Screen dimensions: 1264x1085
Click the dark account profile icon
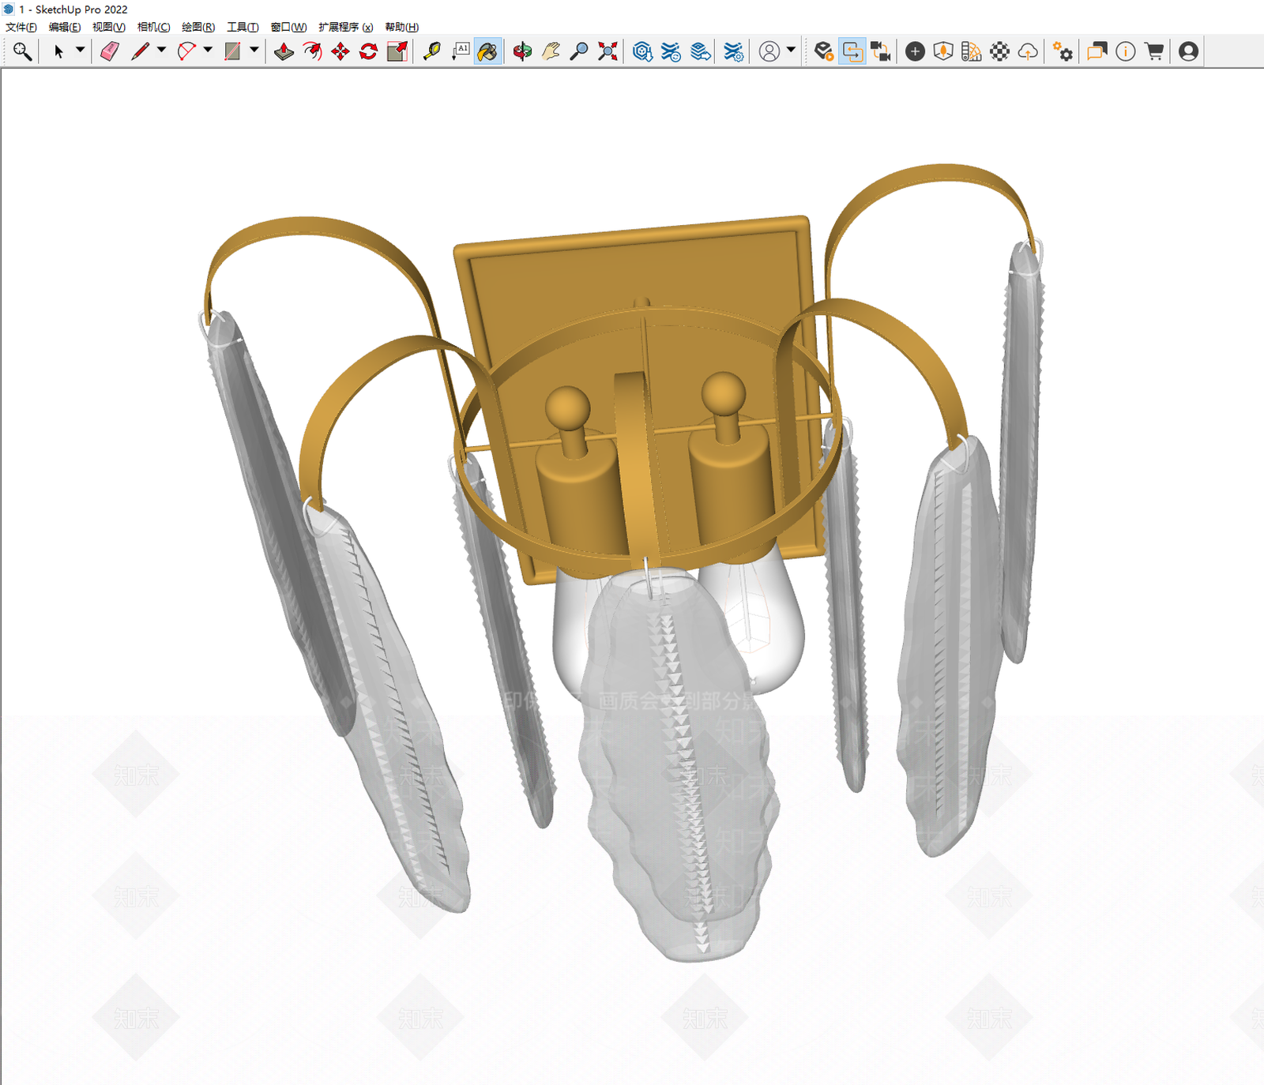pyautogui.click(x=1188, y=51)
